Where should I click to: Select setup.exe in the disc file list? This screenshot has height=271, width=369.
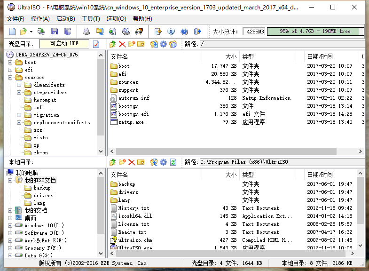point(131,122)
